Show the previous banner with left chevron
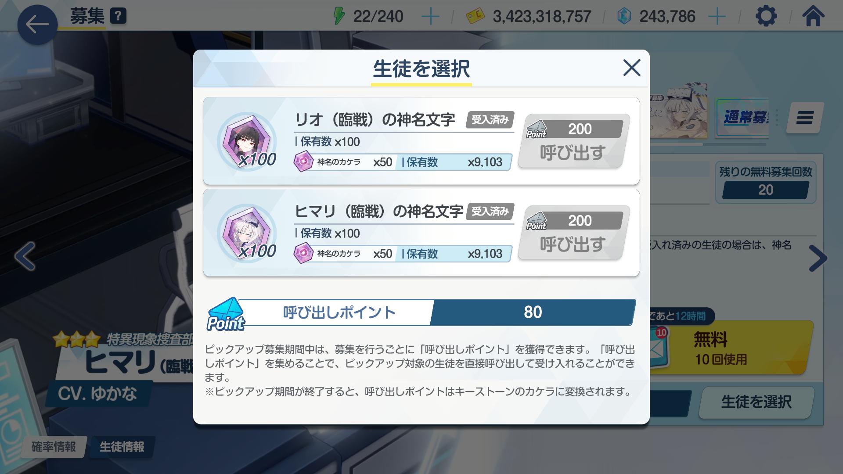The width and height of the screenshot is (843, 474). (25, 256)
